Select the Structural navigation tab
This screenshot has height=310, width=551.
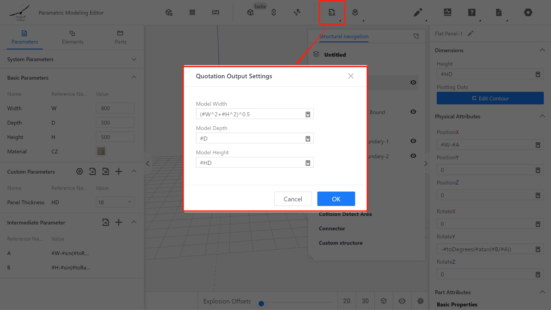click(344, 37)
